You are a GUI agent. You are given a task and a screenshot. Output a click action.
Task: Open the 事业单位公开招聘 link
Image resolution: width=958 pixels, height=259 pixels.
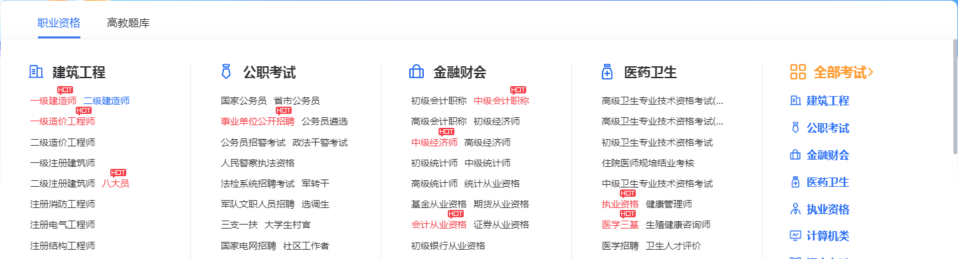tap(258, 121)
